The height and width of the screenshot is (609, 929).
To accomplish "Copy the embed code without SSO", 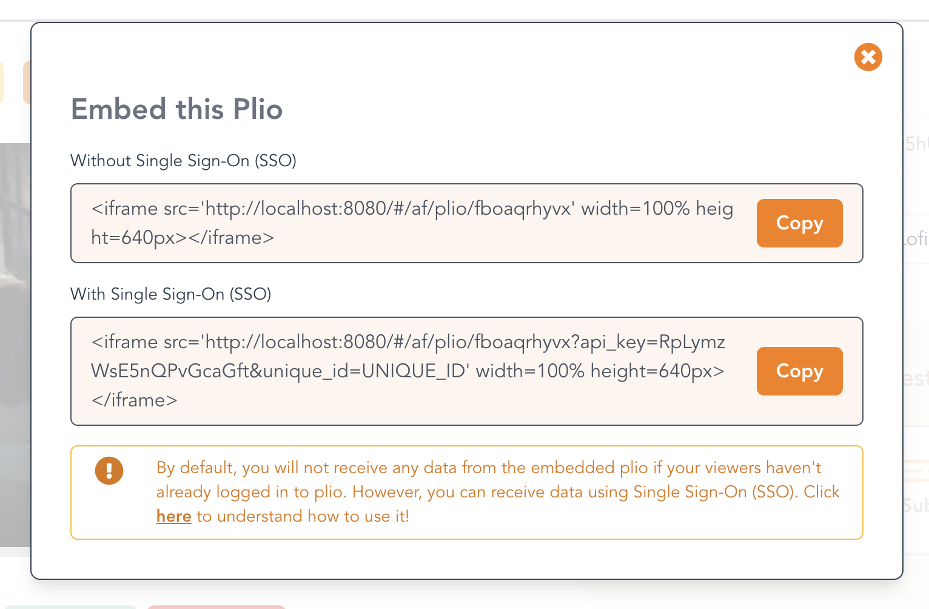I will pyautogui.click(x=799, y=223).
